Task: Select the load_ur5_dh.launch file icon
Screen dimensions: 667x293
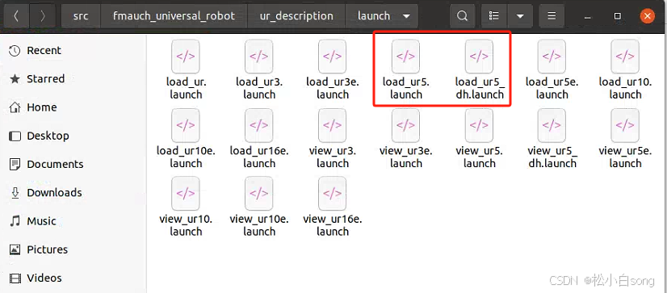Action: pyautogui.click(x=479, y=57)
